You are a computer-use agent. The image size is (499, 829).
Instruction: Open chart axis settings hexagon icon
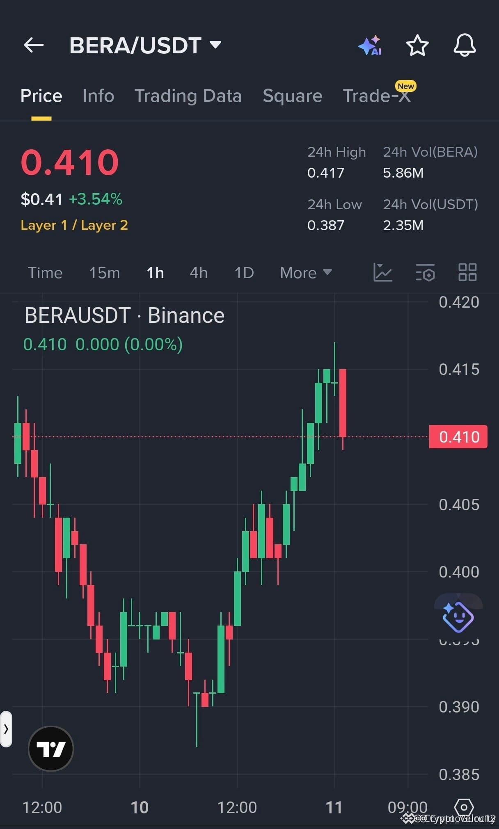click(464, 807)
